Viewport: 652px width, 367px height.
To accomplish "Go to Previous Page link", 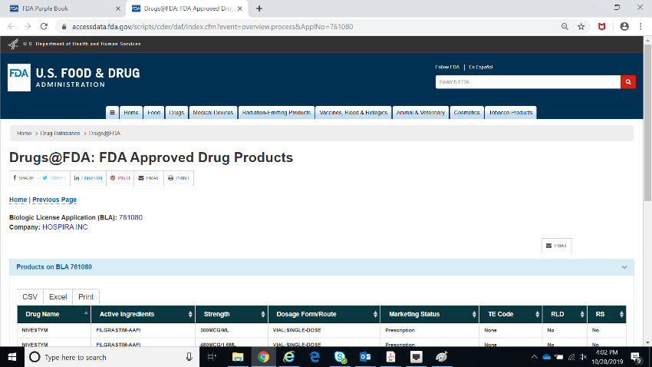I will (x=54, y=200).
